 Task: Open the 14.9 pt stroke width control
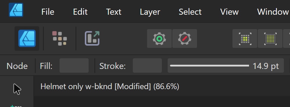pyautogui.click(x=226, y=65)
